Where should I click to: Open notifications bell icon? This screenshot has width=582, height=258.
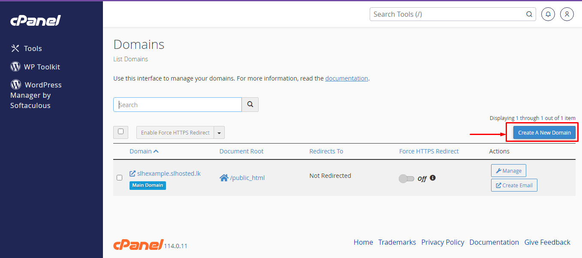[x=548, y=14]
